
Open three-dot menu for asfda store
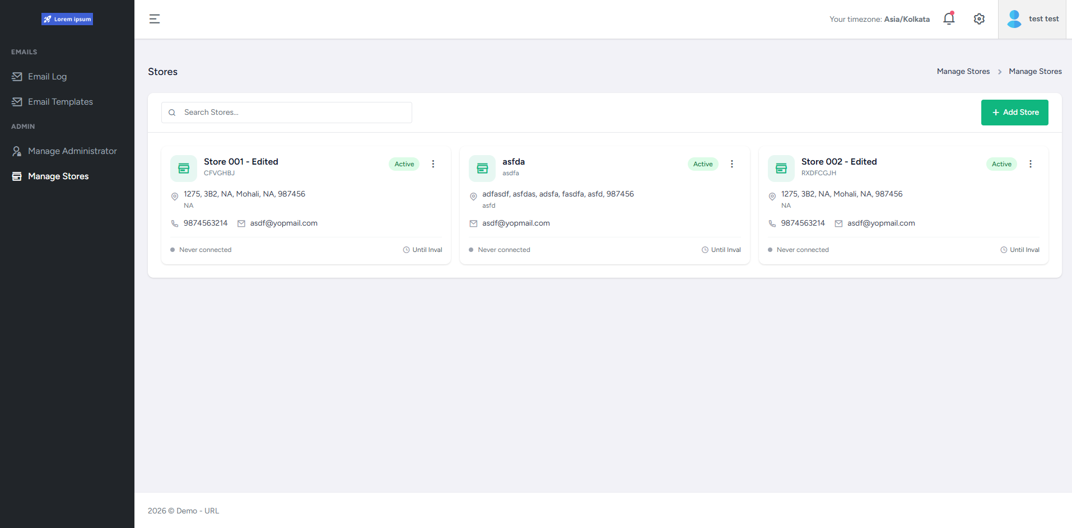[731, 164]
